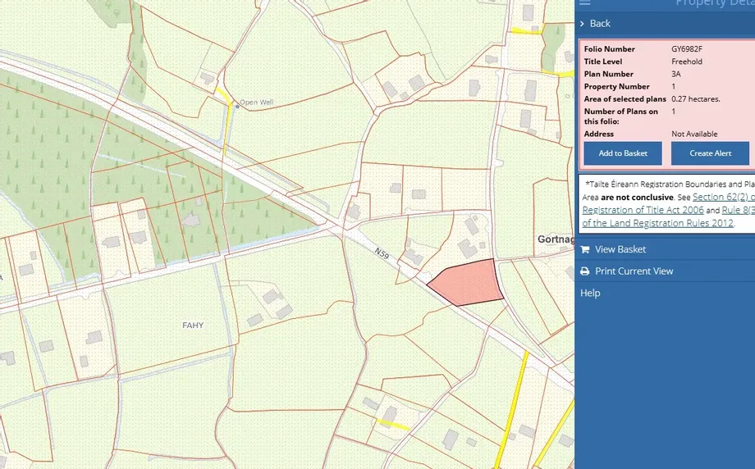Open Section 62(2) link
Image resolution: width=755 pixels, height=469 pixels.
point(723,197)
